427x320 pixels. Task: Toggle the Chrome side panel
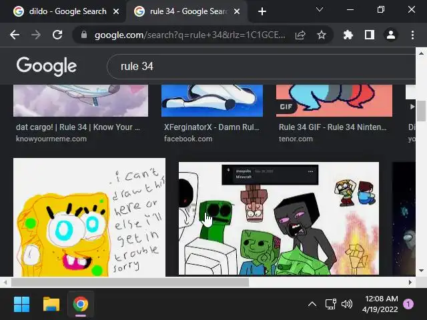(369, 35)
